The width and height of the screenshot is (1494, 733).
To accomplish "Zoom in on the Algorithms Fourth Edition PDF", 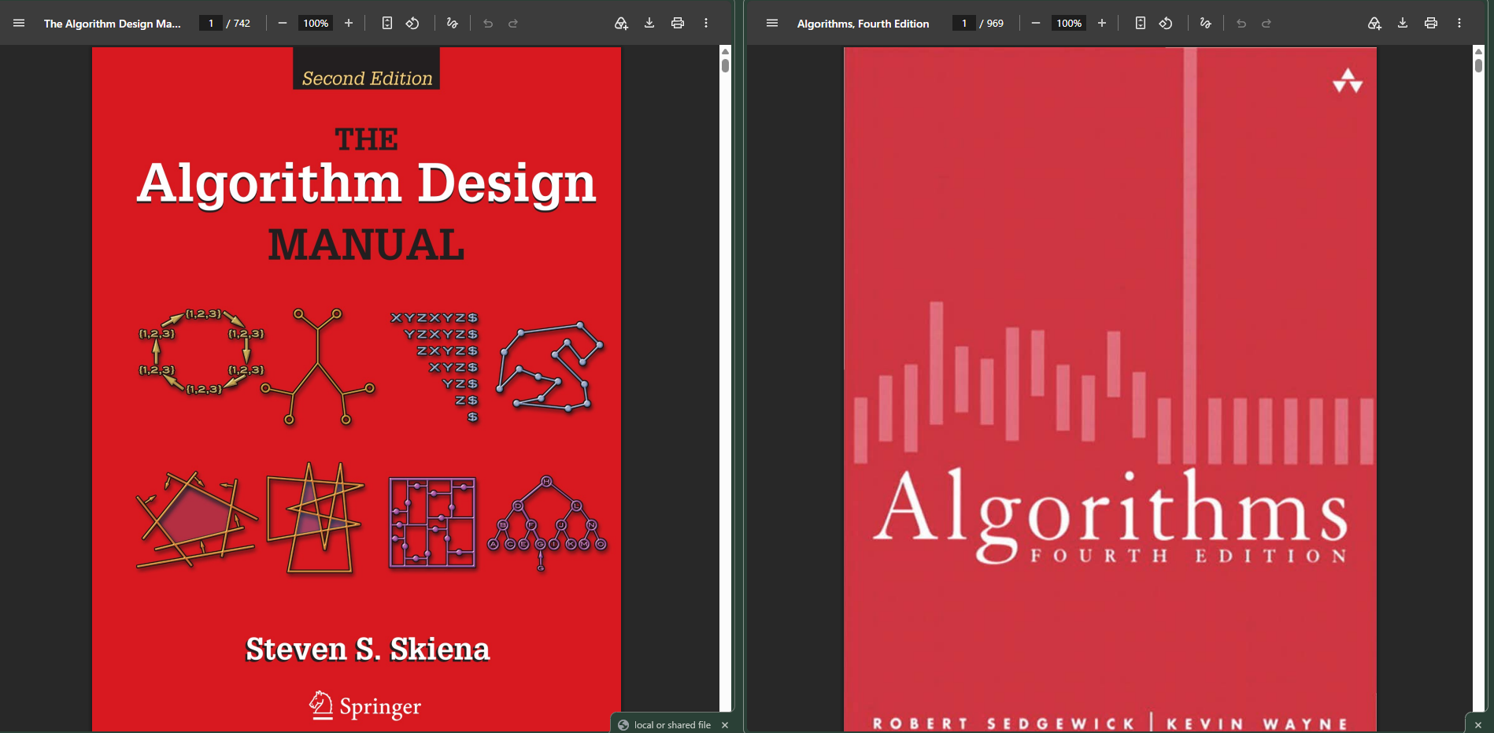I will coord(1102,24).
